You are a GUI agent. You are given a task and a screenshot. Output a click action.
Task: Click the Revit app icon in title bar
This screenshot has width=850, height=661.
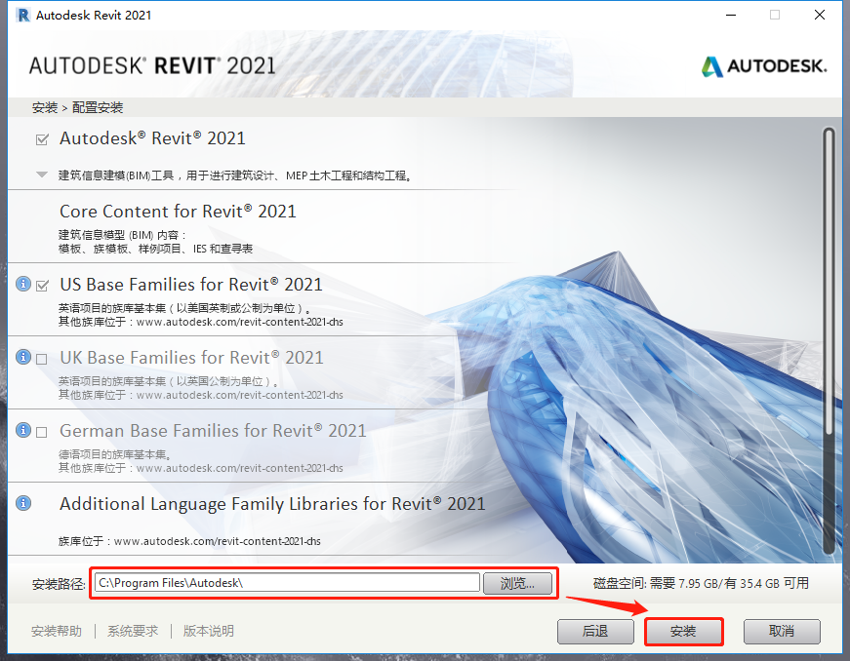click(23, 16)
